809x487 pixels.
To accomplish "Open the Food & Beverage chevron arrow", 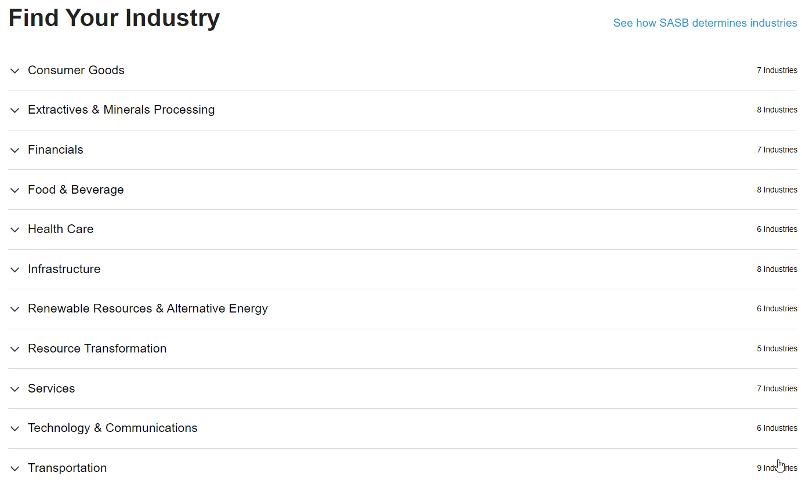I will 15,190.
